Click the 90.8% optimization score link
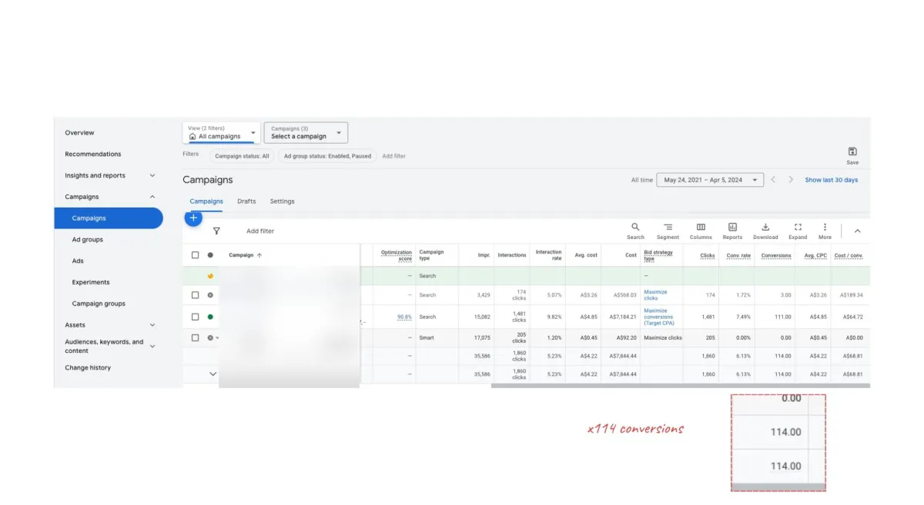This screenshot has width=924, height=505. pos(404,317)
